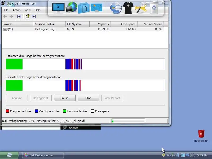Click the Disk Defragmenter title bar icon
The width and height of the screenshot is (212, 159).
pyautogui.click(x=3, y=3)
